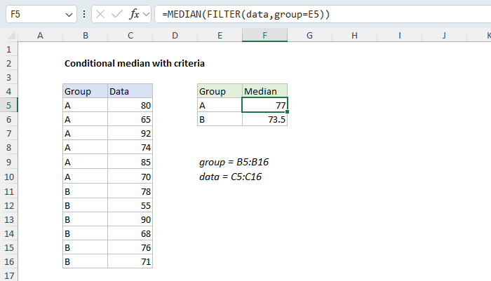
Task: Click the 'Data' header cell
Action: click(130, 91)
